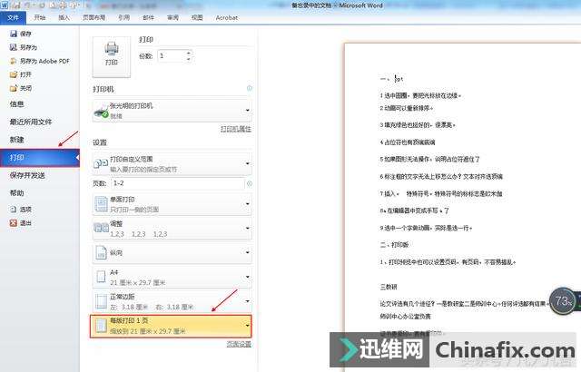
Task: Select the highlighted 打印 sidebar item
Action: coord(40,158)
